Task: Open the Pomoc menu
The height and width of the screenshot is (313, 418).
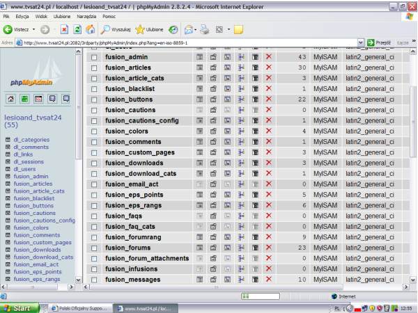Action: [x=109, y=17]
